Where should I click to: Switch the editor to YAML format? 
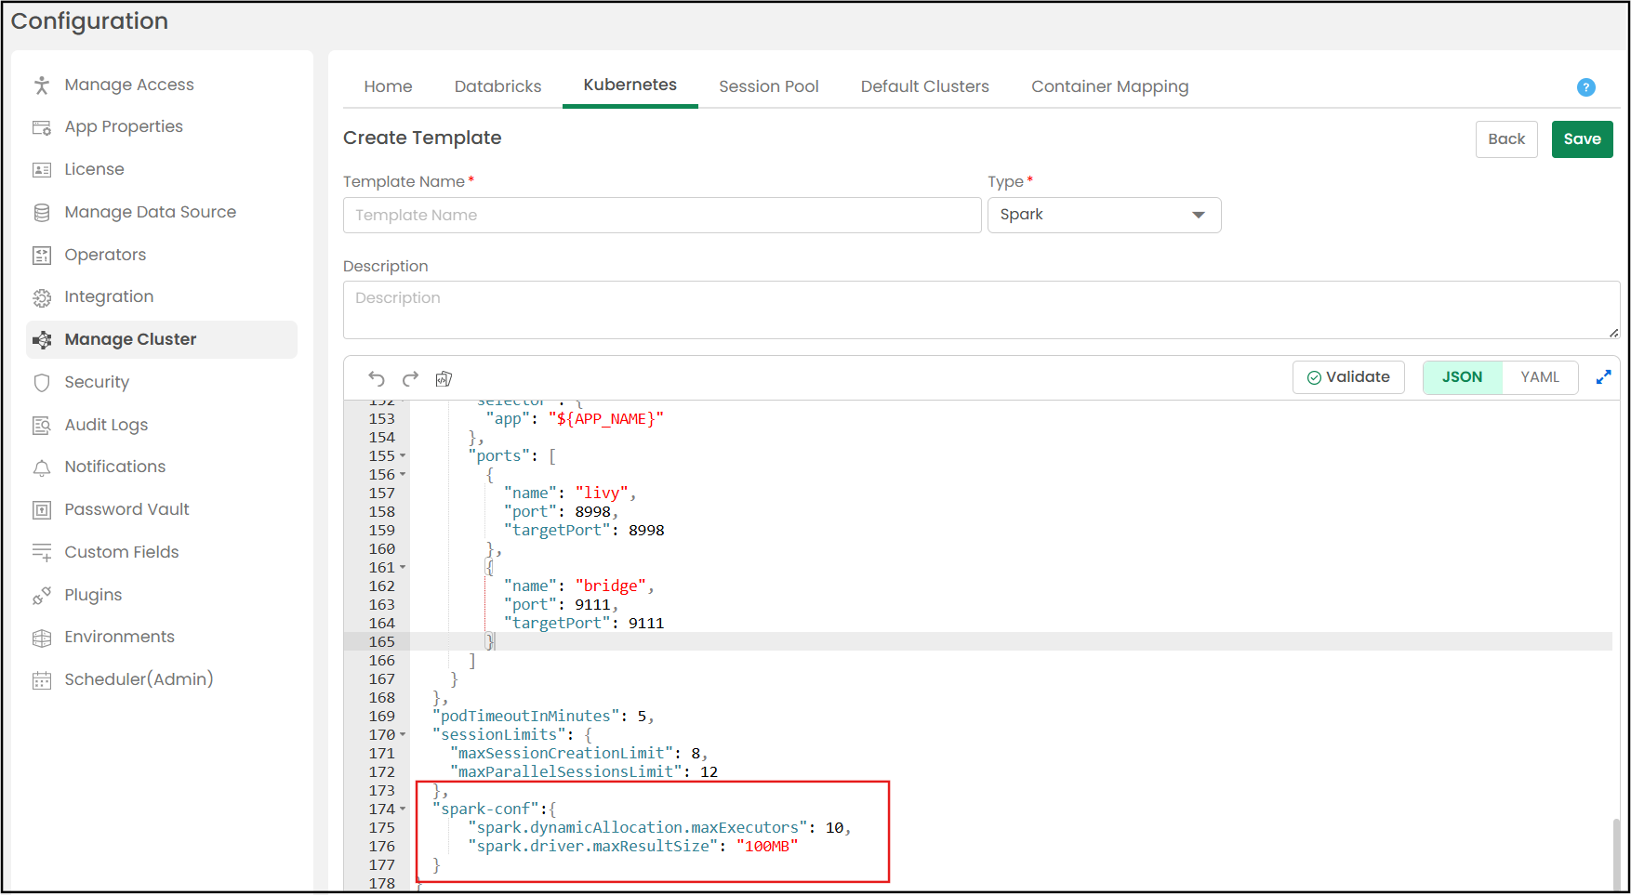1539,377
